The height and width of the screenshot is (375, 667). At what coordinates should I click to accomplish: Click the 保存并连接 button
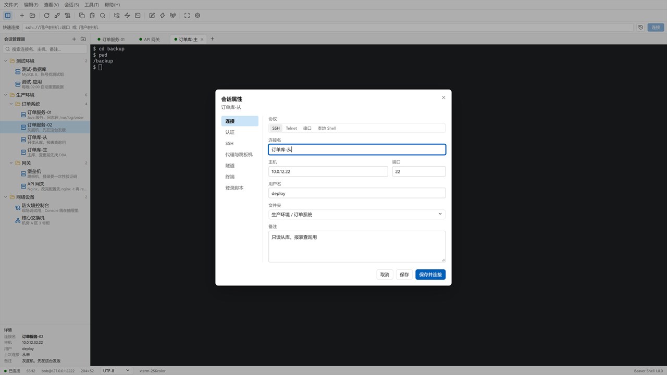(430, 274)
